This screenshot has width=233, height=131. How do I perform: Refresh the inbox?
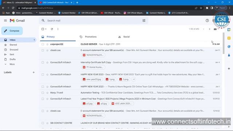[x=52, y=29]
